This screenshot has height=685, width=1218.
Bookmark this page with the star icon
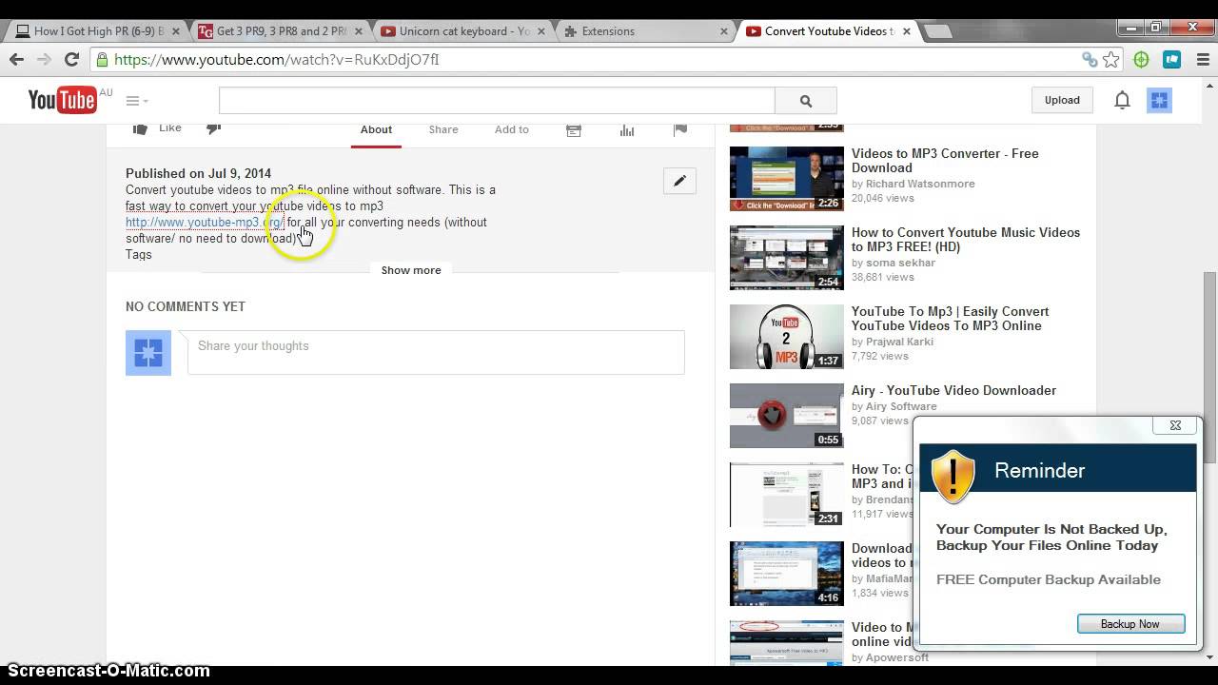pos(1111,60)
